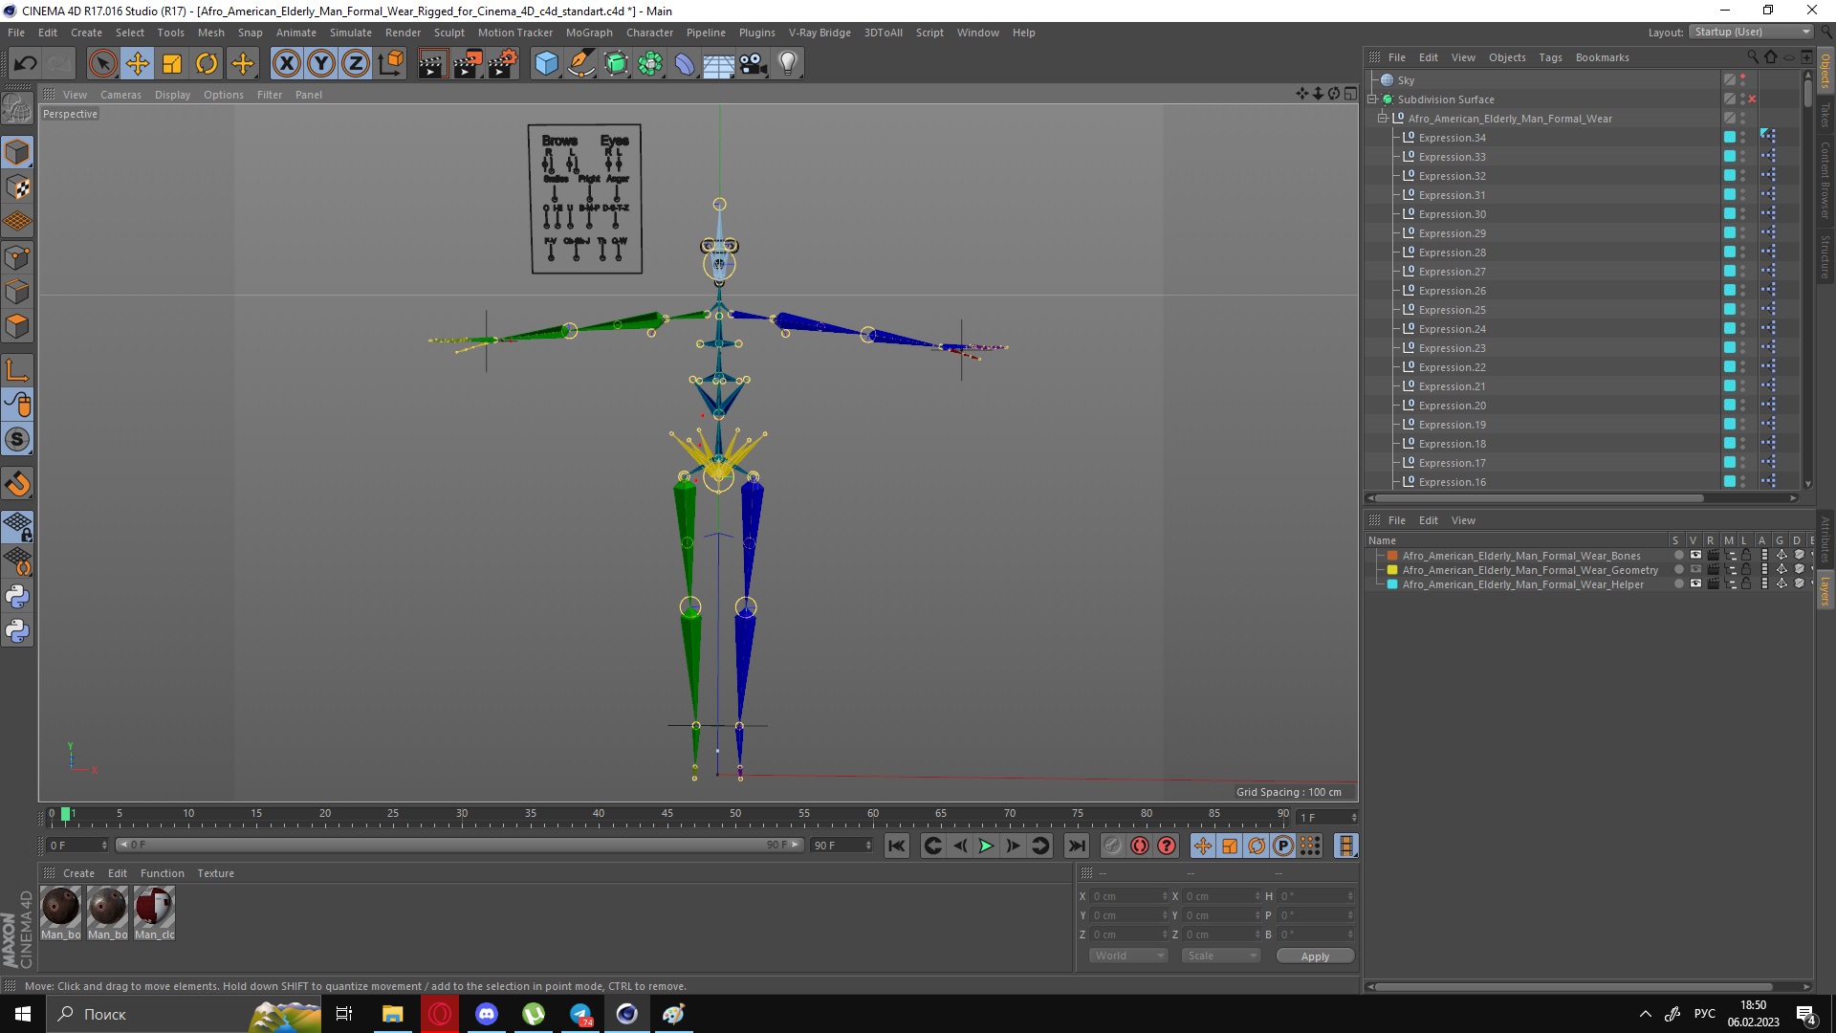Render the active view
1836x1033 pixels.
[x=432, y=64]
